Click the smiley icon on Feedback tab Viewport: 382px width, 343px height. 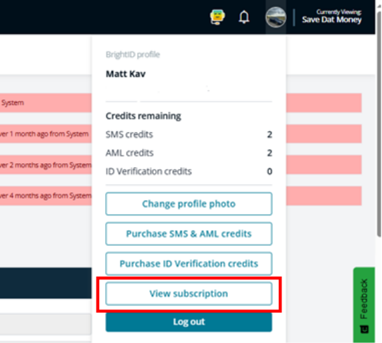click(364, 329)
